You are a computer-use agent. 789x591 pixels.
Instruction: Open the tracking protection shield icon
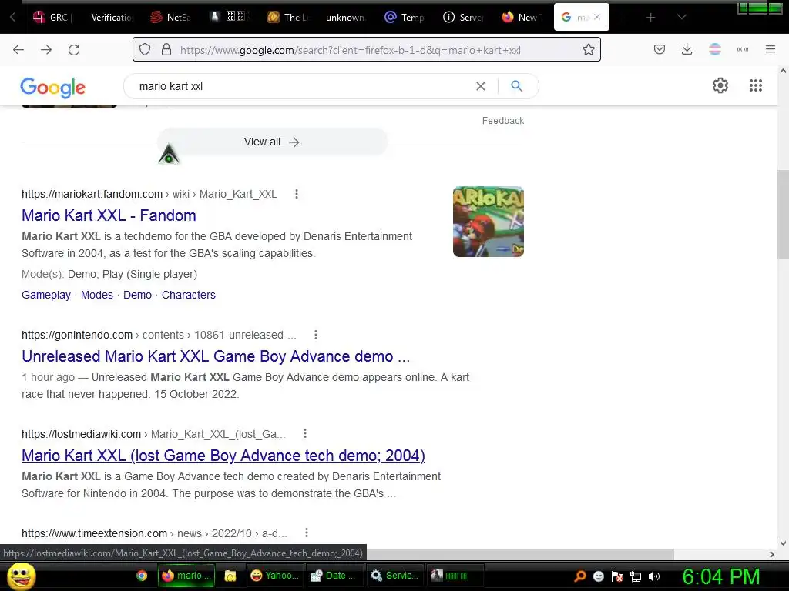click(x=145, y=50)
